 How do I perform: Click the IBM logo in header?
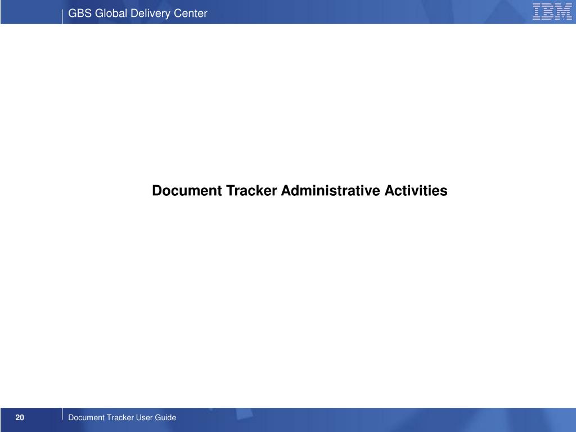click(x=552, y=11)
